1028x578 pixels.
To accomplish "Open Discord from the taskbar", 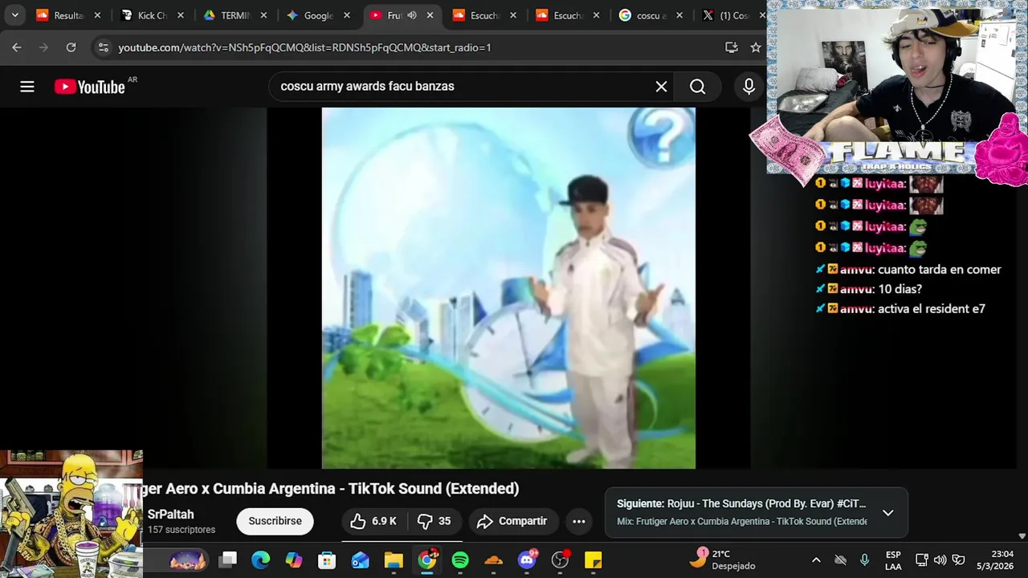I will [x=527, y=560].
